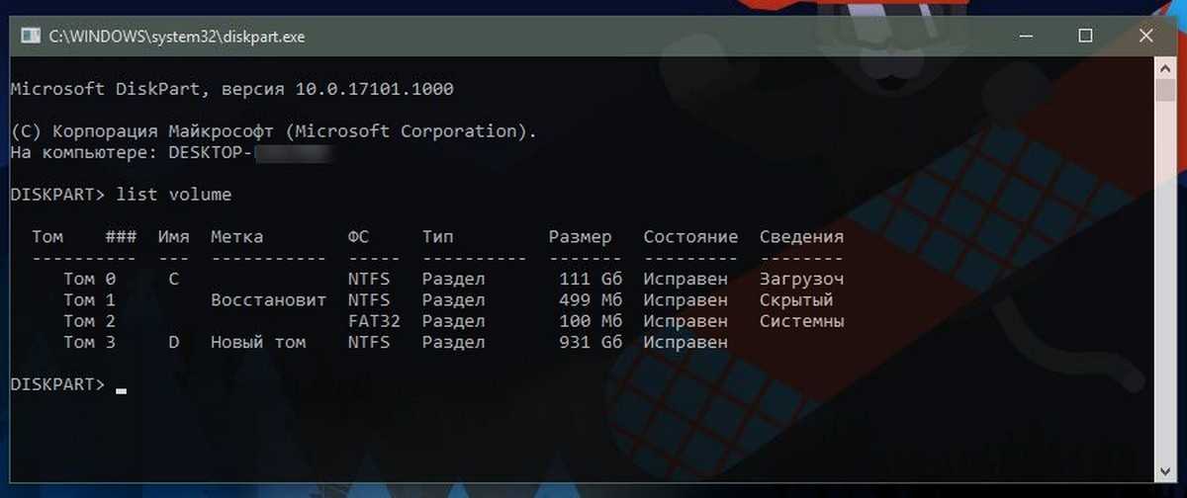Click the title text C:\WINDOWS\system32\diskpart.exe
1187x498 pixels.
click(x=177, y=38)
